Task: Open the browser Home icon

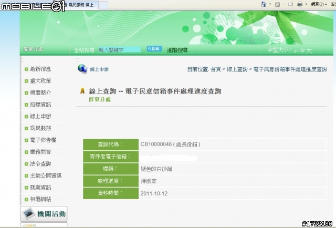Action: (264, 4)
